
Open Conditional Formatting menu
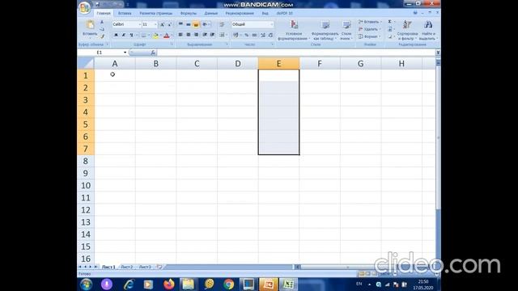pos(294,30)
